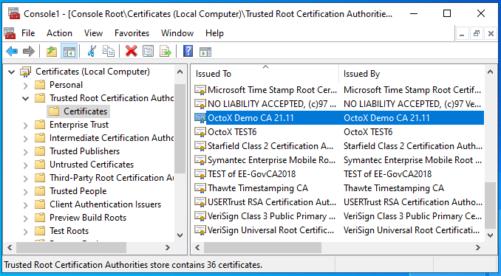Click the gray Forward arrow icon
This screenshot has width=501, height=276.
[29, 52]
